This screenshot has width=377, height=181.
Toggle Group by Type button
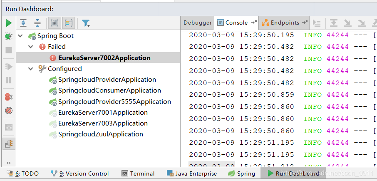click(x=55, y=23)
